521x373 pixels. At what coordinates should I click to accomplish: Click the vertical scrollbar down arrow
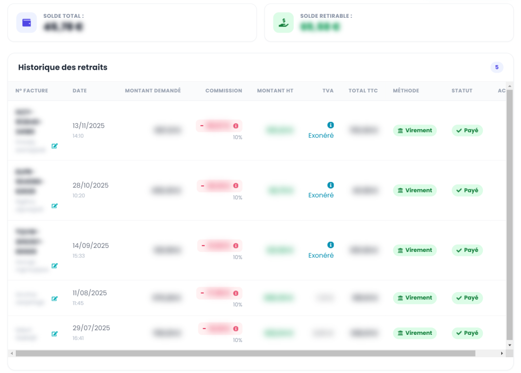pyautogui.click(x=510, y=346)
